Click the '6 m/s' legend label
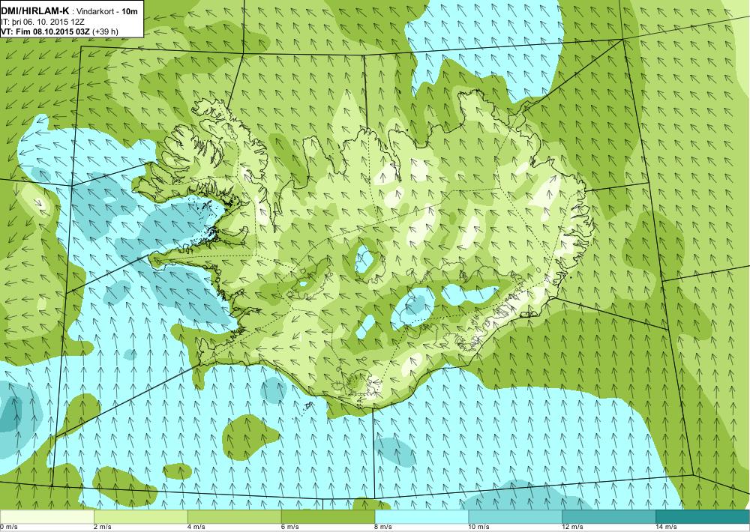 (289, 527)
